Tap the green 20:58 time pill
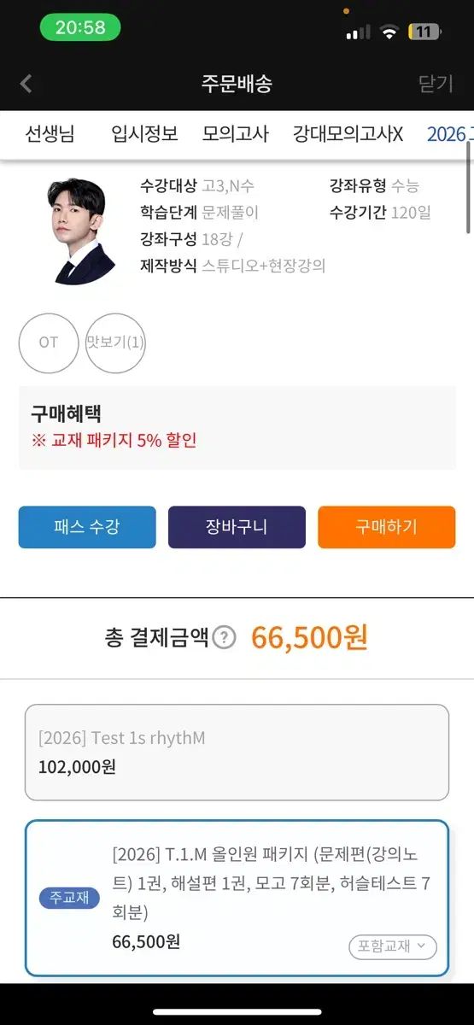Image resolution: width=474 pixels, height=1025 pixels. [80, 27]
